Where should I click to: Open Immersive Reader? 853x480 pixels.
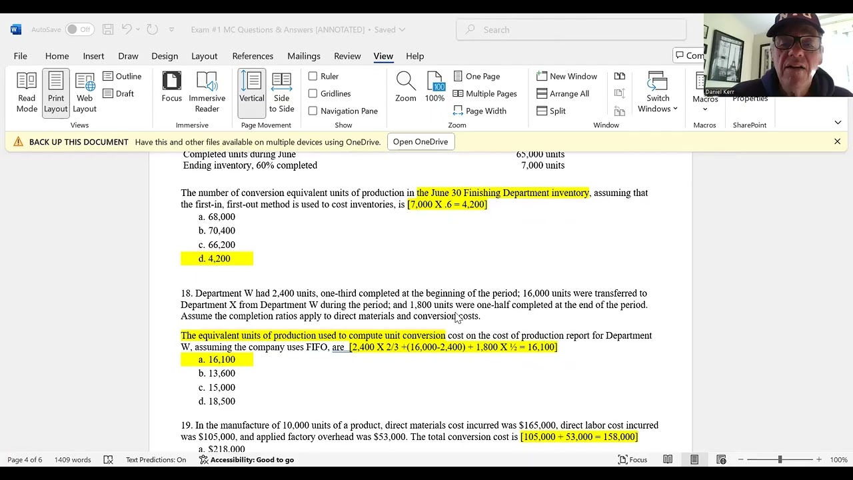[x=207, y=93]
